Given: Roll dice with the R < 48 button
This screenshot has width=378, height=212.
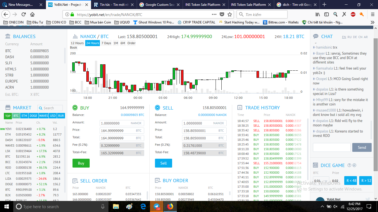Looking at the screenshot, I should coord(351,181).
